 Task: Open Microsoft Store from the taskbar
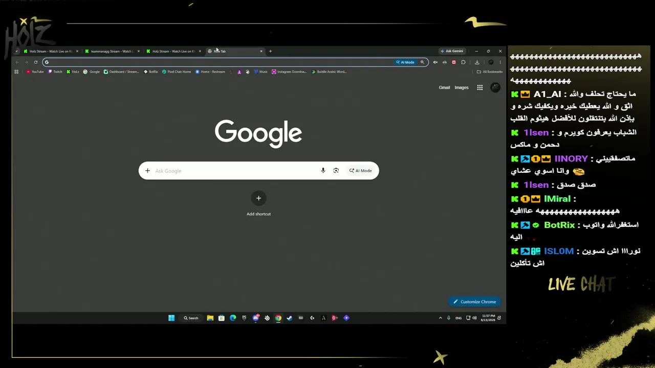click(x=221, y=318)
